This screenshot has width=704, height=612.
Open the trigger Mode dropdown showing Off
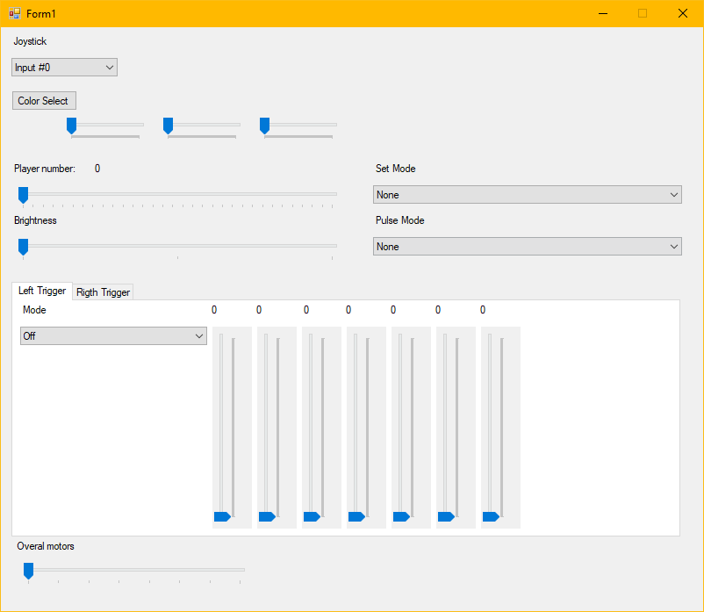tap(113, 336)
